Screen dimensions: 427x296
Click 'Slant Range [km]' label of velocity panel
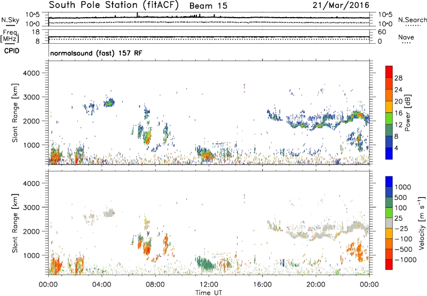(15, 223)
